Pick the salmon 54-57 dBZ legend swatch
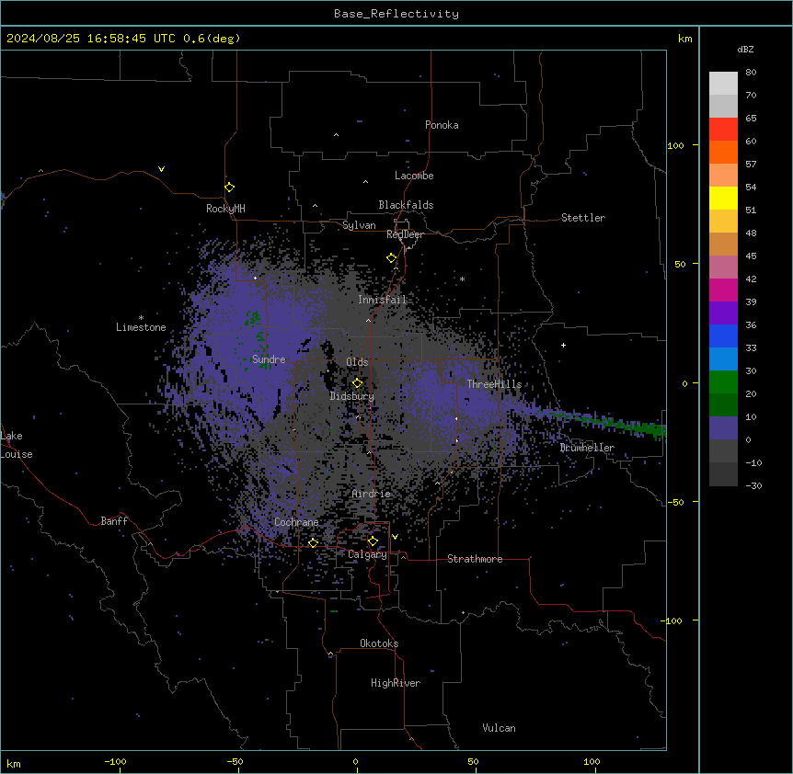793x774 pixels. [x=723, y=176]
